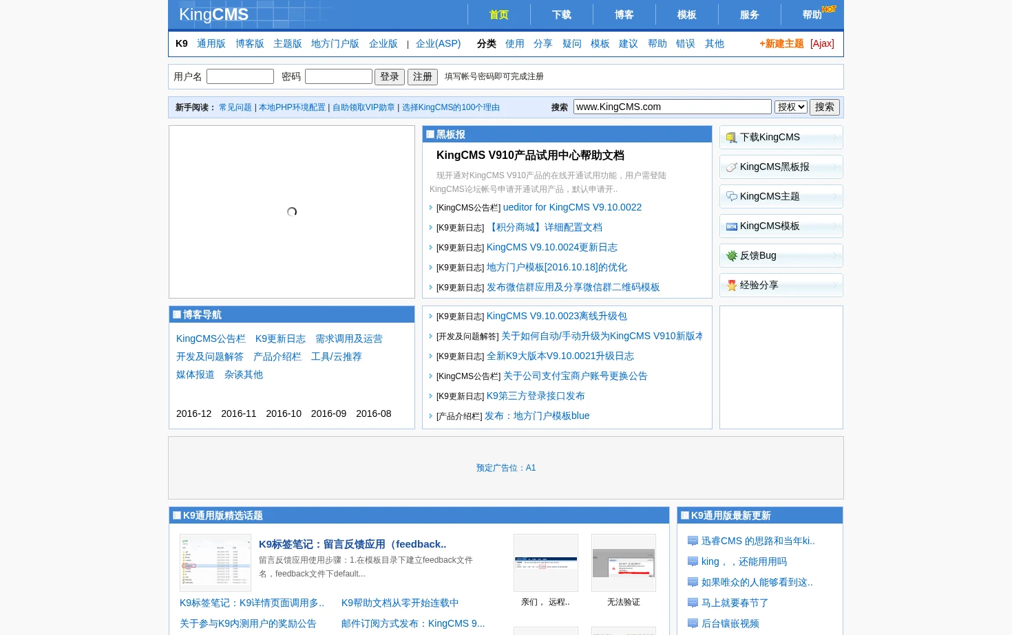Open the 博客 navigation tab

[x=624, y=14]
